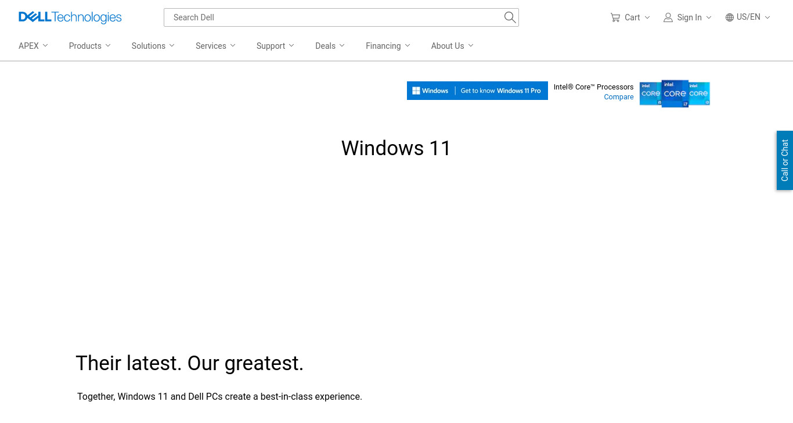
Task: Open the Solutions menu
Action: click(x=153, y=46)
